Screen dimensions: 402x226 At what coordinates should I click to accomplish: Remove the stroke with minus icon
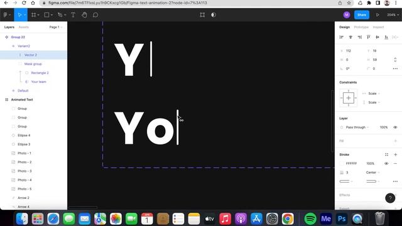(x=395, y=163)
